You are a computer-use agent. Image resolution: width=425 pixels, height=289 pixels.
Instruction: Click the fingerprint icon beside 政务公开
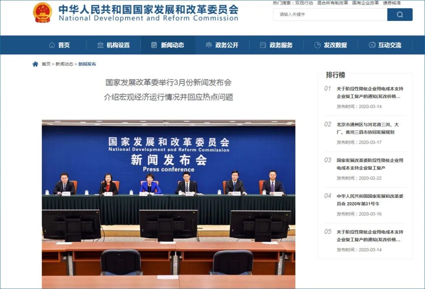(x=209, y=45)
